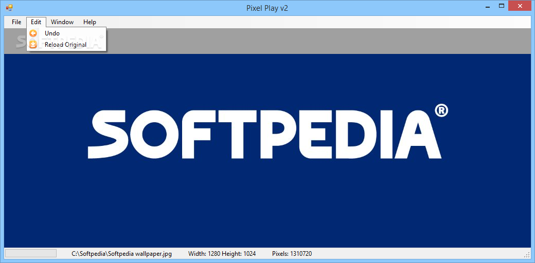Screen dimensions: 535x263
Task: Open the Help menu
Action: (x=90, y=22)
